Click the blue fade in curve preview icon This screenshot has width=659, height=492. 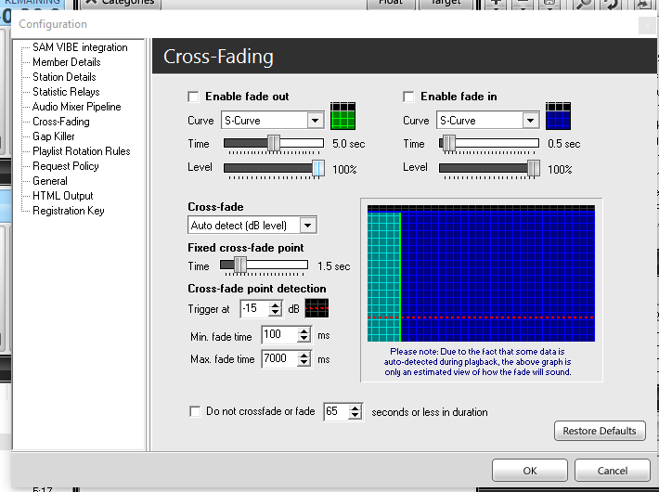[558, 116]
